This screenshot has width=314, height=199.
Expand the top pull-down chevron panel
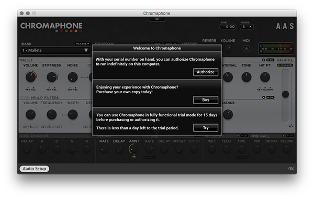(x=157, y=19)
